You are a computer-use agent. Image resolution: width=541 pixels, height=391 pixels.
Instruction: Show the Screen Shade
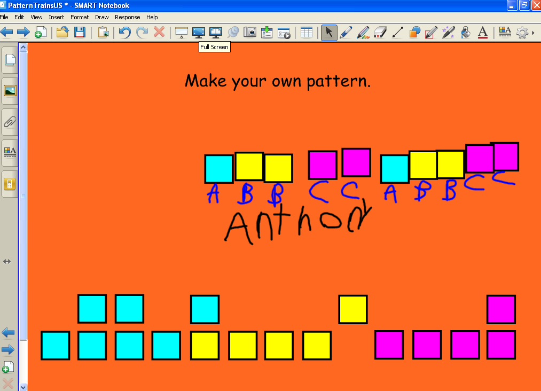point(181,33)
